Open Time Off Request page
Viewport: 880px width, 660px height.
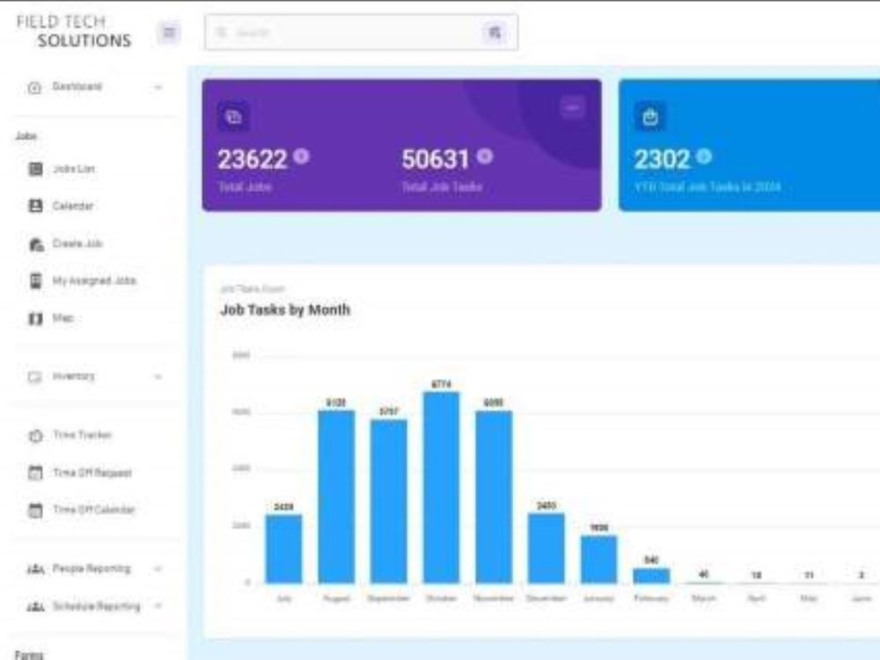pyautogui.click(x=92, y=473)
